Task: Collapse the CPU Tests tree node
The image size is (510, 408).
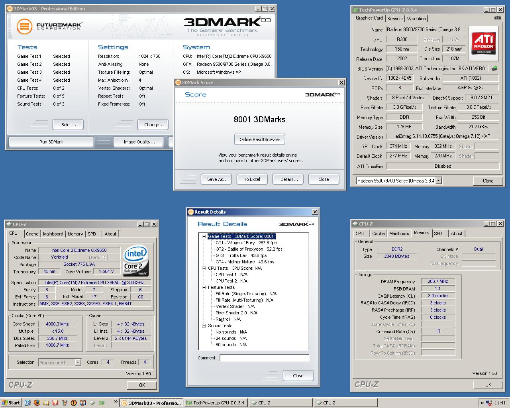Action: (x=204, y=268)
